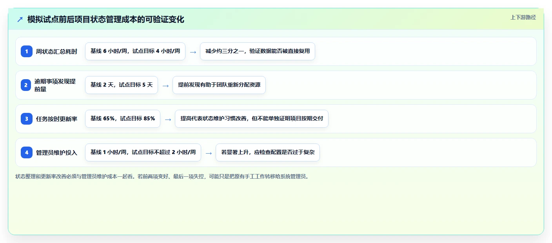The height and width of the screenshot is (243, 552).
Task: Click the arrow in the 周状态汇总耗时 row
Action: tap(192, 52)
